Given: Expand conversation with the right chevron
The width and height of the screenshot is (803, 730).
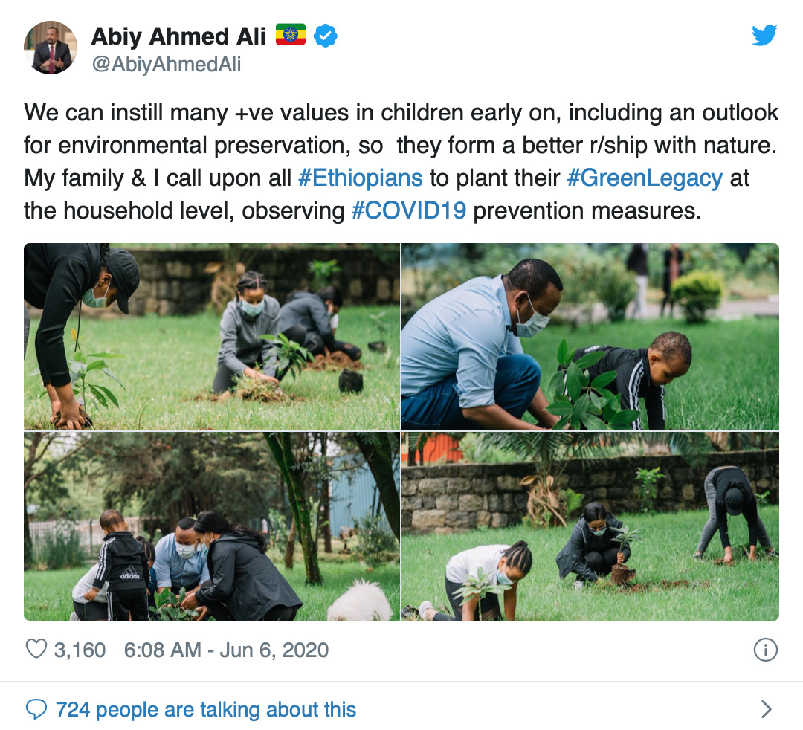Looking at the screenshot, I should [x=766, y=709].
